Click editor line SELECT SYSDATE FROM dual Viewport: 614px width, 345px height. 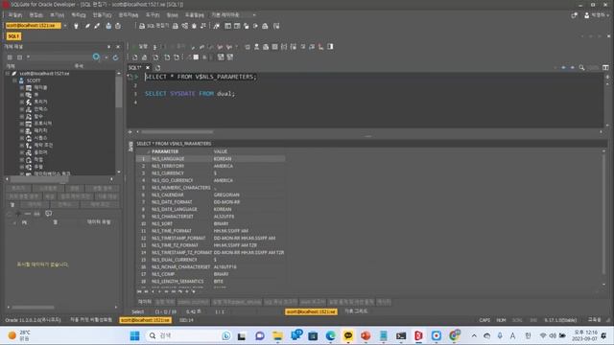(x=190, y=94)
